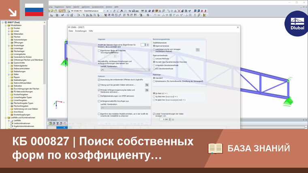Open Hilfe menu in RF-STABIL dialog
Screen dimensions: 308x173
[91, 31]
